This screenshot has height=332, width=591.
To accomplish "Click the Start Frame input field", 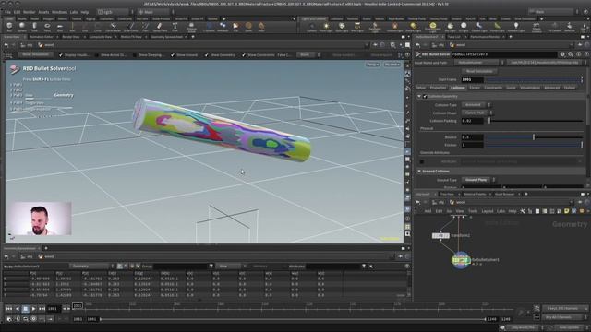I will pyautogui.click(x=472, y=80).
